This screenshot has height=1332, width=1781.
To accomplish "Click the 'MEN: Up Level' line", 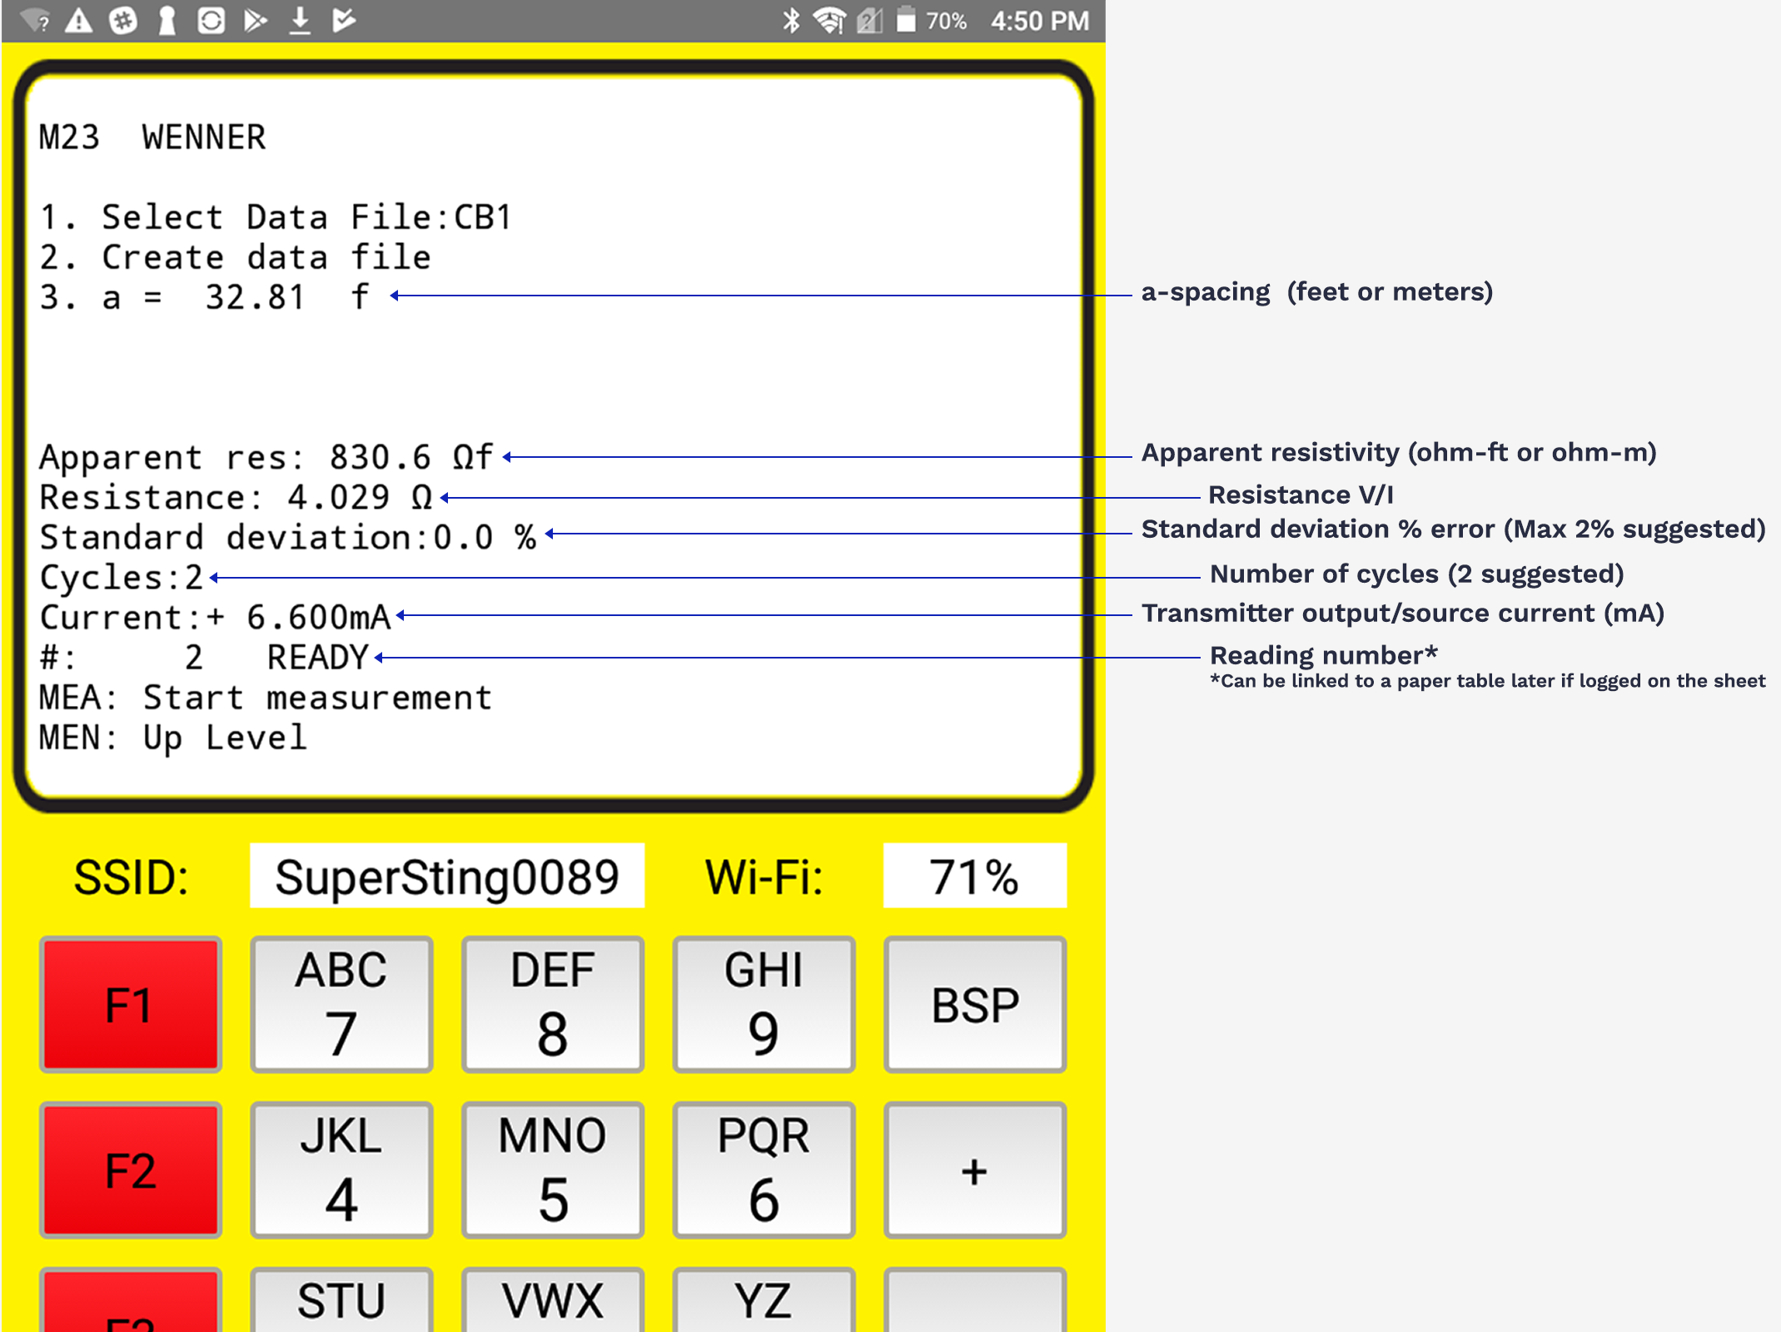I will (173, 738).
